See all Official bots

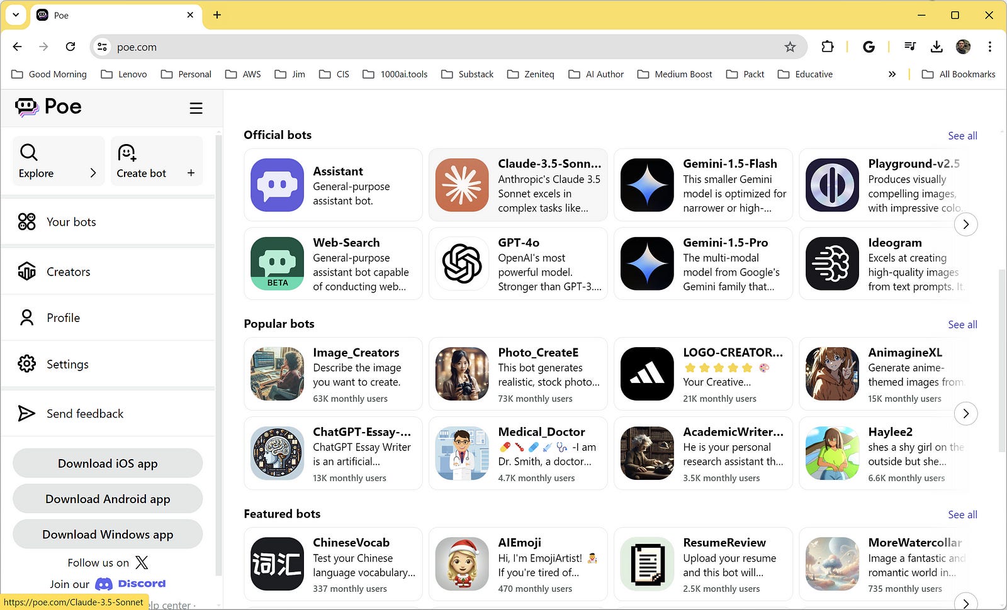[x=962, y=136]
